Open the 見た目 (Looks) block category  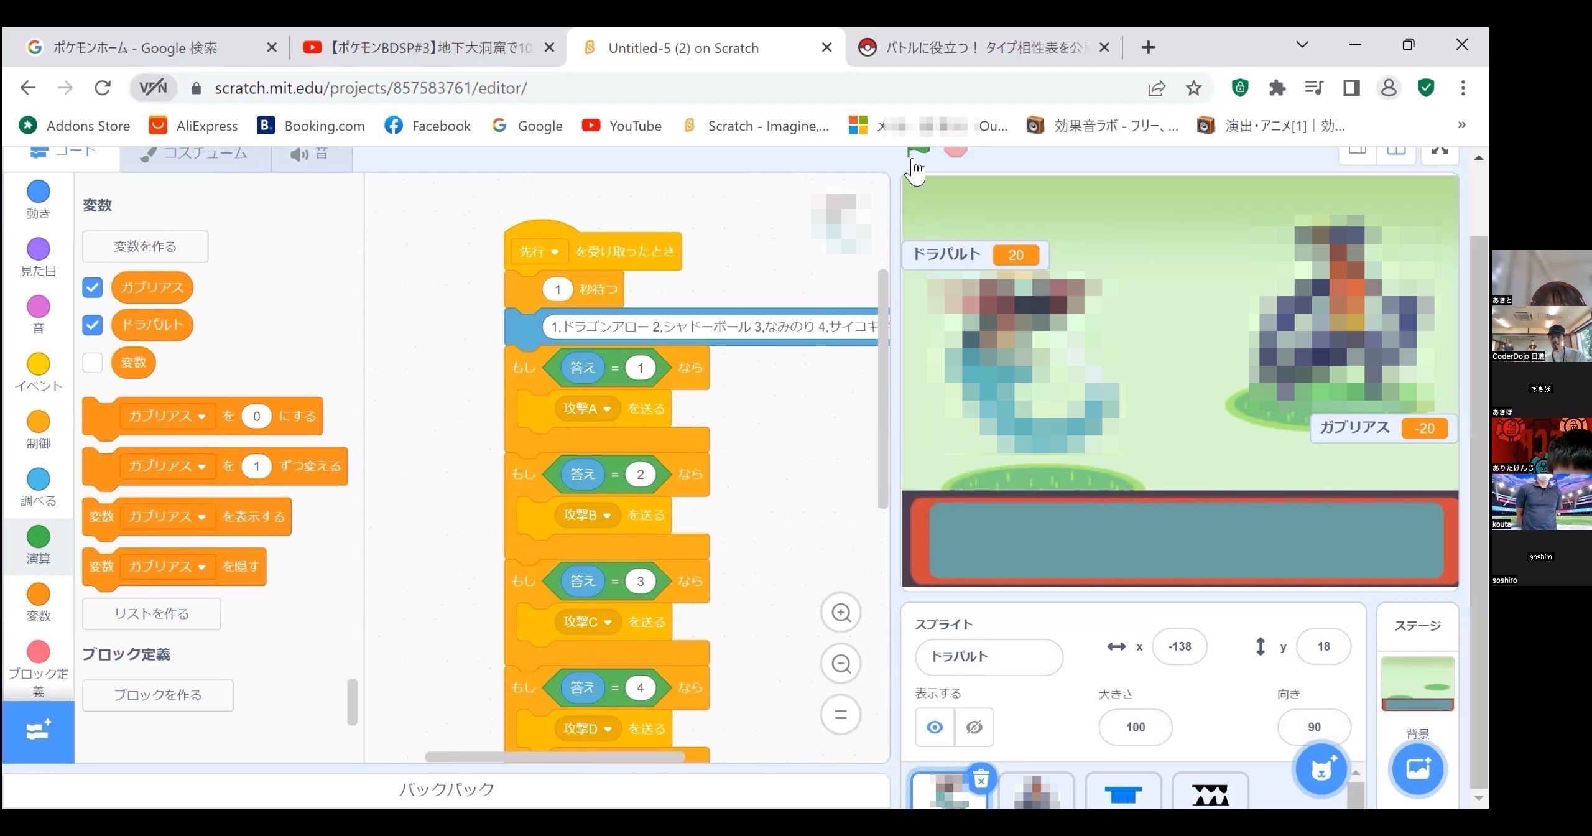coord(38,258)
